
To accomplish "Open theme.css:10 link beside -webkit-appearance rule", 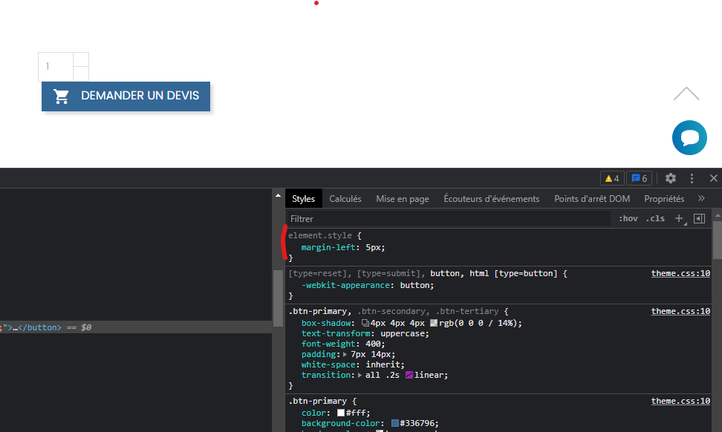I will click(x=680, y=273).
